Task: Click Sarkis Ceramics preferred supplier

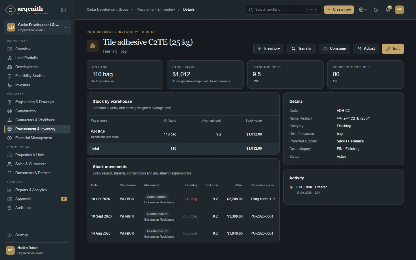Action: (350, 141)
